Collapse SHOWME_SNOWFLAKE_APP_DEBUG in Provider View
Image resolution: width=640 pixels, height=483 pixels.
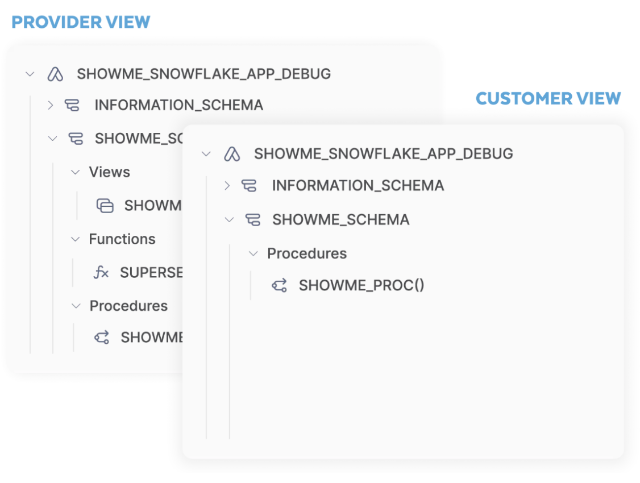30,74
